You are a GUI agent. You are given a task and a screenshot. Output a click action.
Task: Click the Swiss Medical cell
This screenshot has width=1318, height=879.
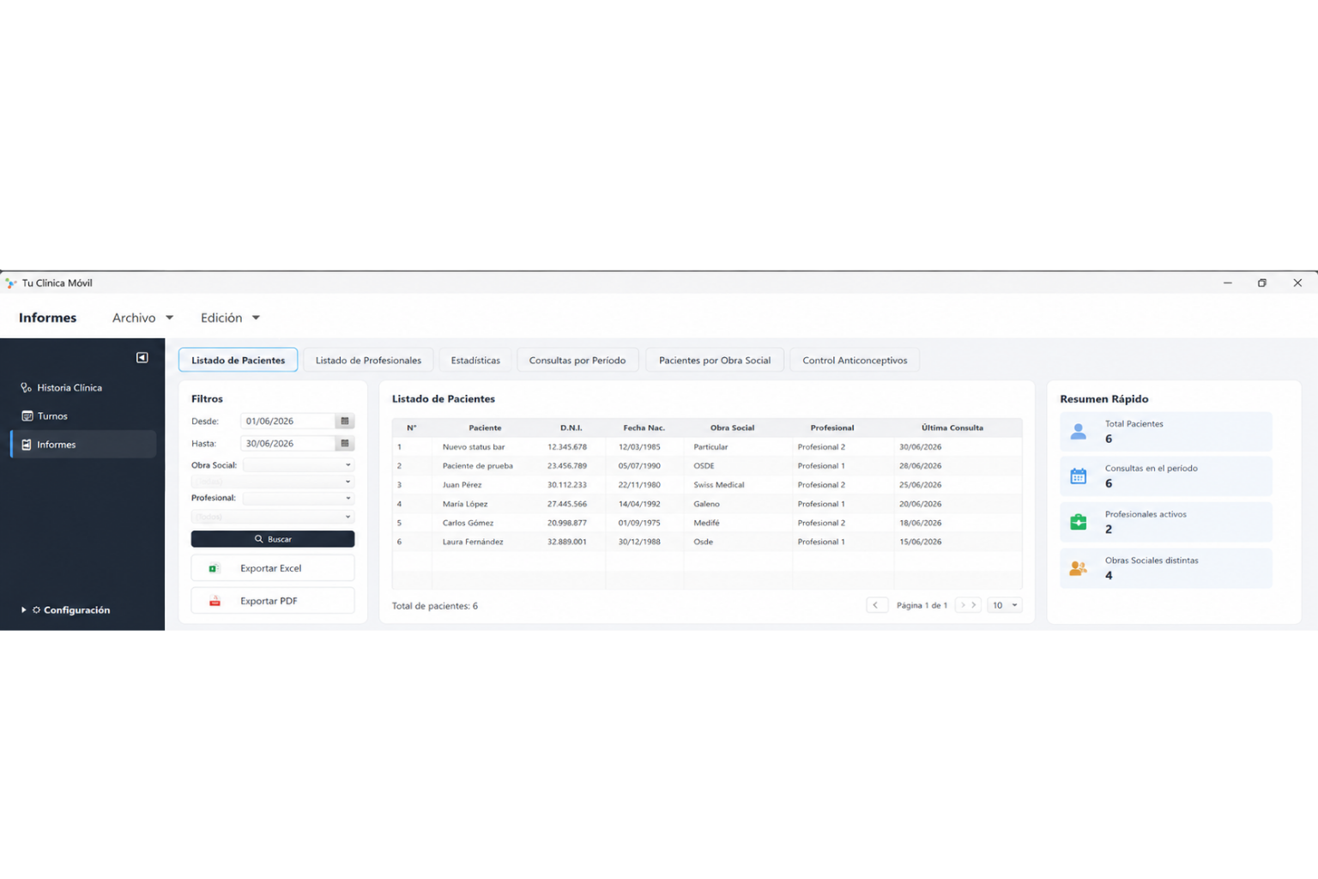coord(719,484)
